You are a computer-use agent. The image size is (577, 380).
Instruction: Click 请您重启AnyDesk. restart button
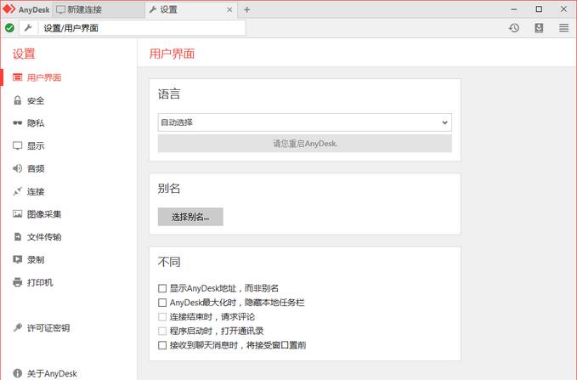pos(304,144)
